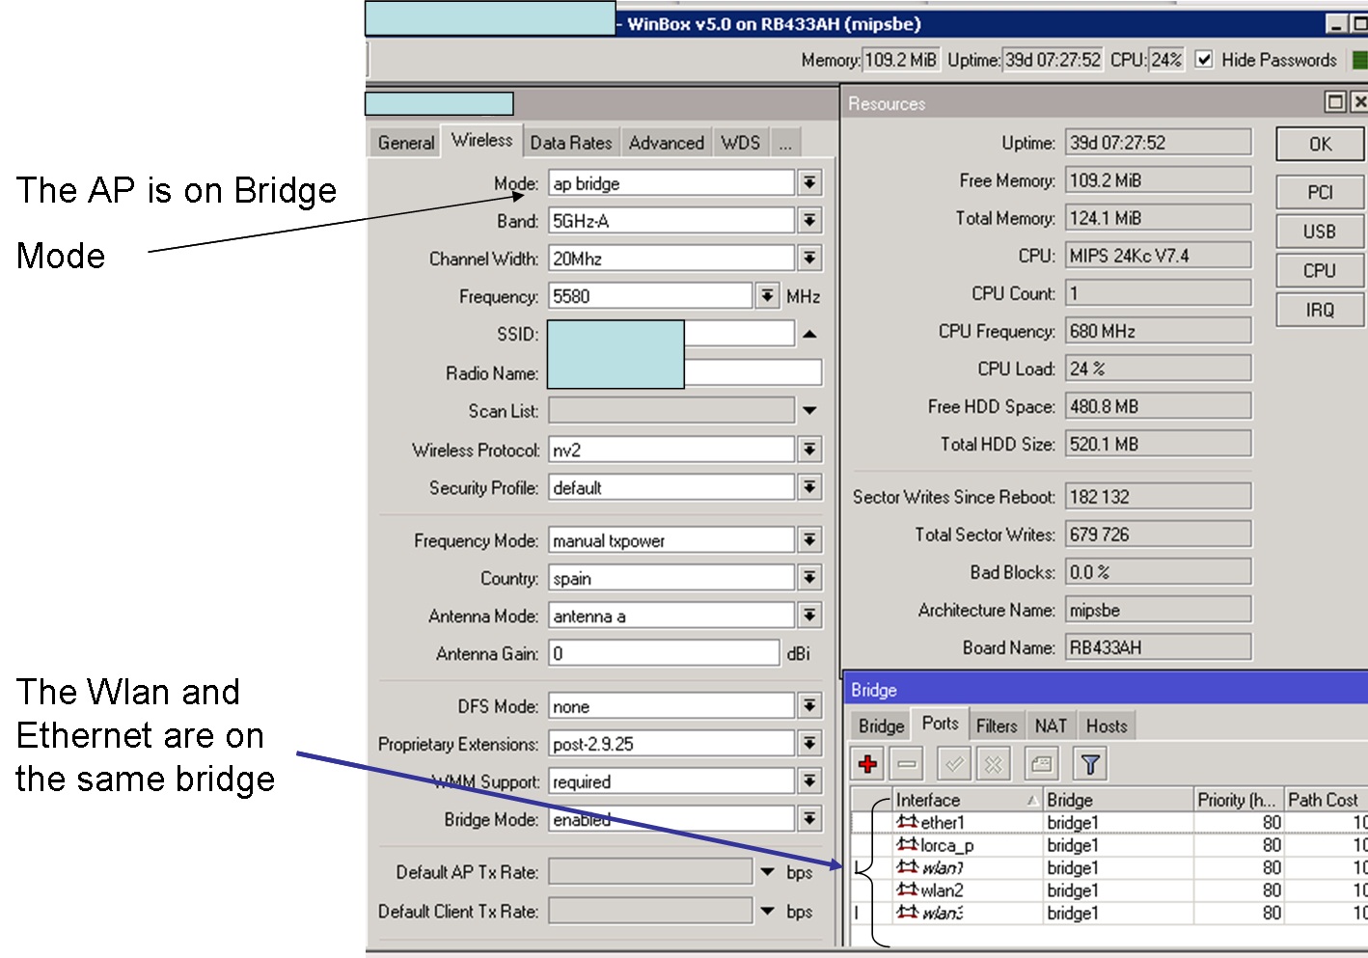Select the Wireless tab
The height and width of the screenshot is (958, 1368).
click(x=482, y=140)
